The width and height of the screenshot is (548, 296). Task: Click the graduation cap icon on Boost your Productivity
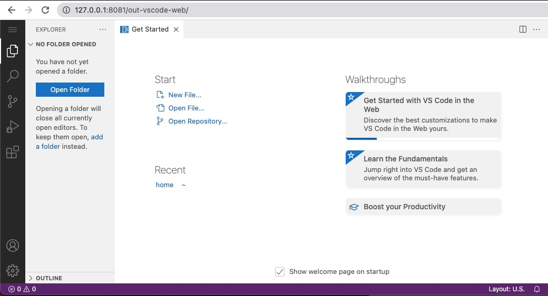[x=354, y=207]
